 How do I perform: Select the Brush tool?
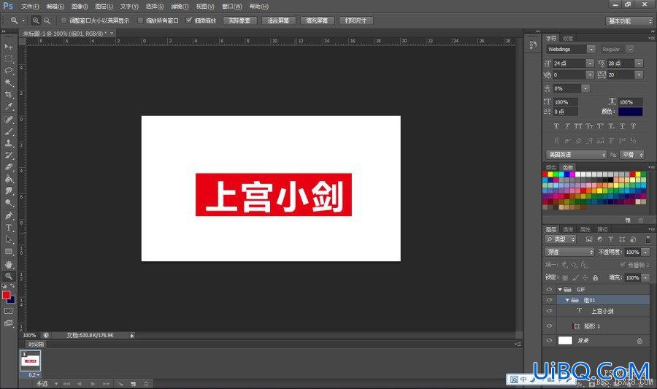tap(8, 131)
